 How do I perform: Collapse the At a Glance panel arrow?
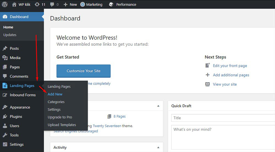pyautogui.click(x=158, y=106)
